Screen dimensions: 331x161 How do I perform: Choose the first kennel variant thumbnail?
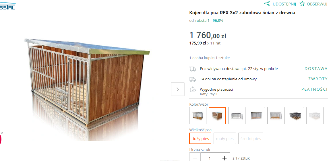click(198, 116)
